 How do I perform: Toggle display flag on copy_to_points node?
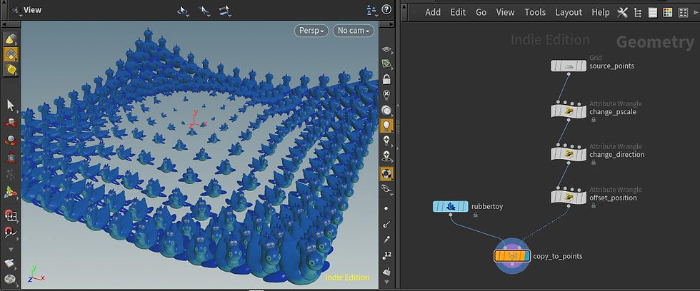[527, 256]
